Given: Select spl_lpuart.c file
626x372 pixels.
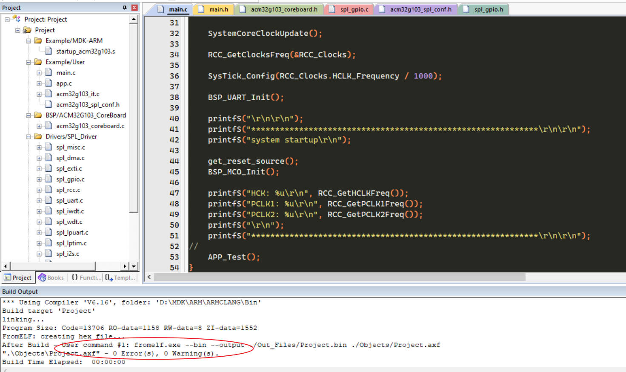Looking at the screenshot, I should [x=72, y=232].
